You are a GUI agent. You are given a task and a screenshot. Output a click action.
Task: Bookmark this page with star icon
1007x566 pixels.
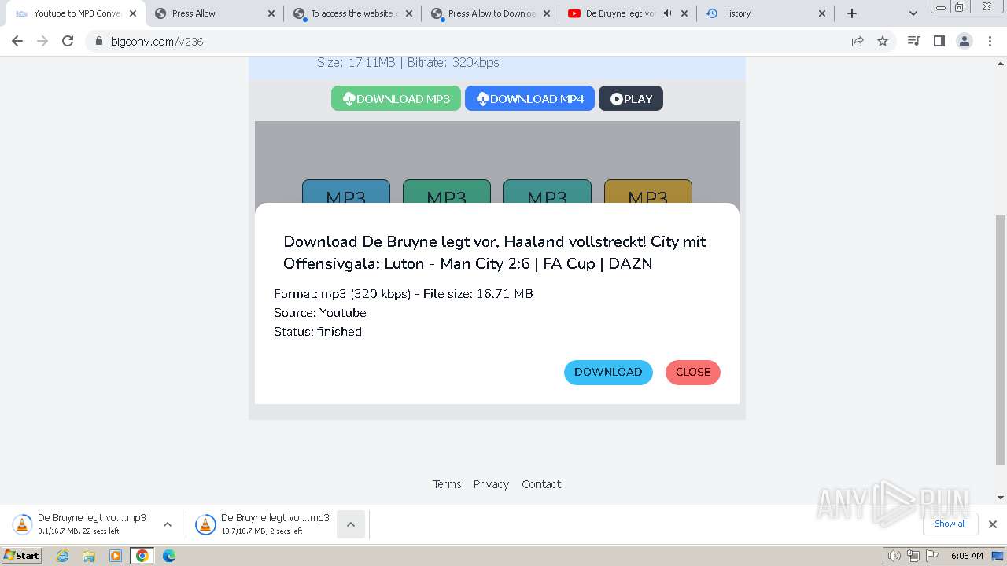883,41
